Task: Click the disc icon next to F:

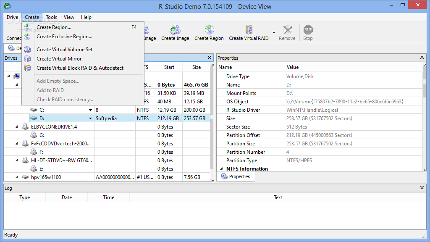Action: (x=34, y=152)
